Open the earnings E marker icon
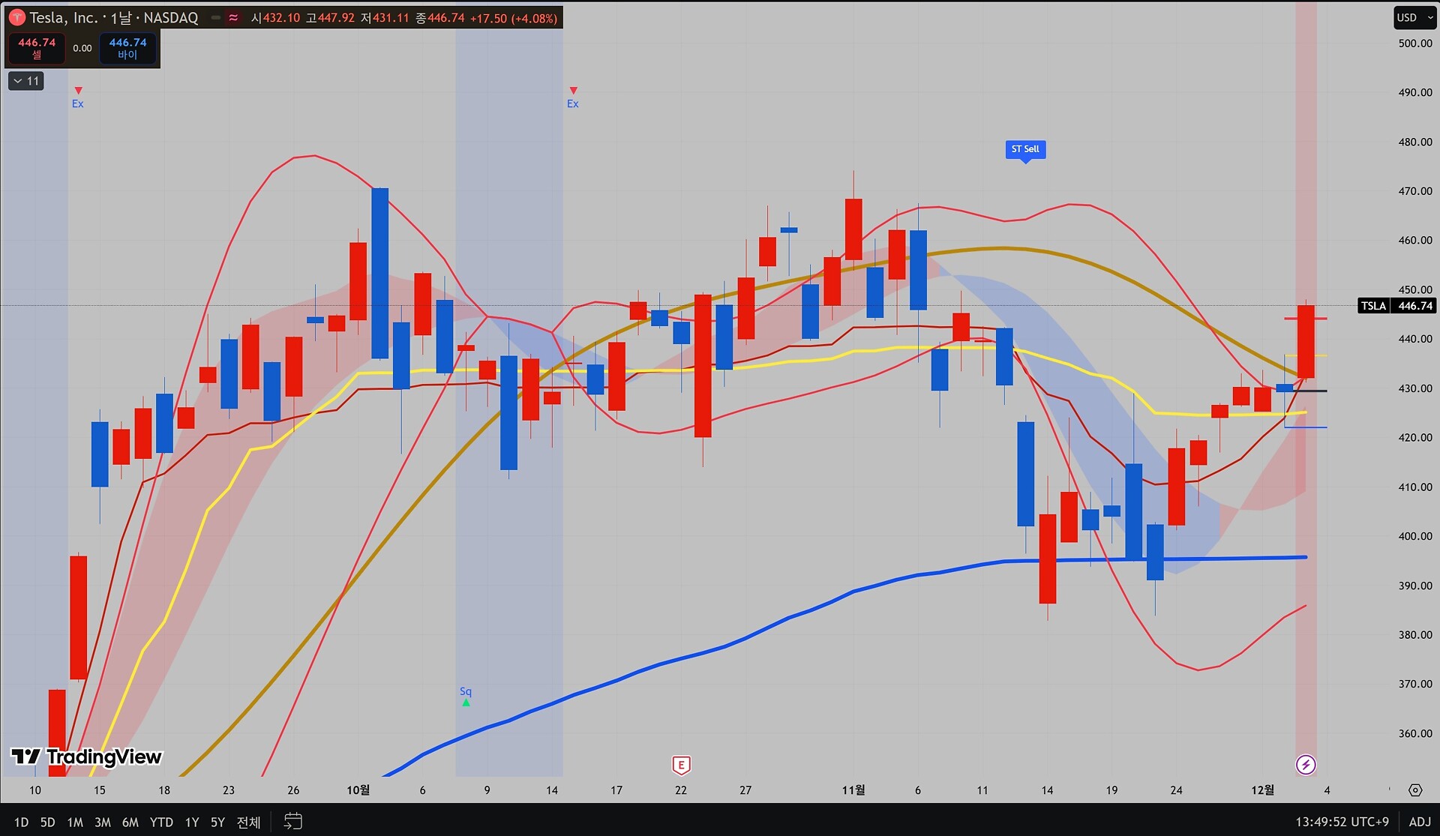 681,765
